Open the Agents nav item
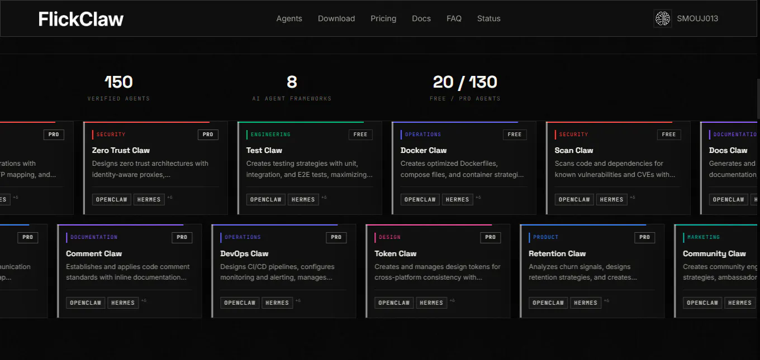Image resolution: width=760 pixels, height=360 pixels. pos(289,18)
